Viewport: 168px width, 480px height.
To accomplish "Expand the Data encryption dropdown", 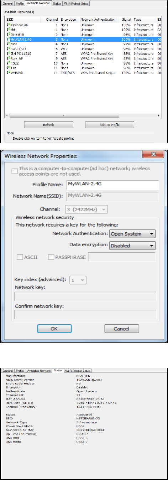I will [x=132, y=245].
